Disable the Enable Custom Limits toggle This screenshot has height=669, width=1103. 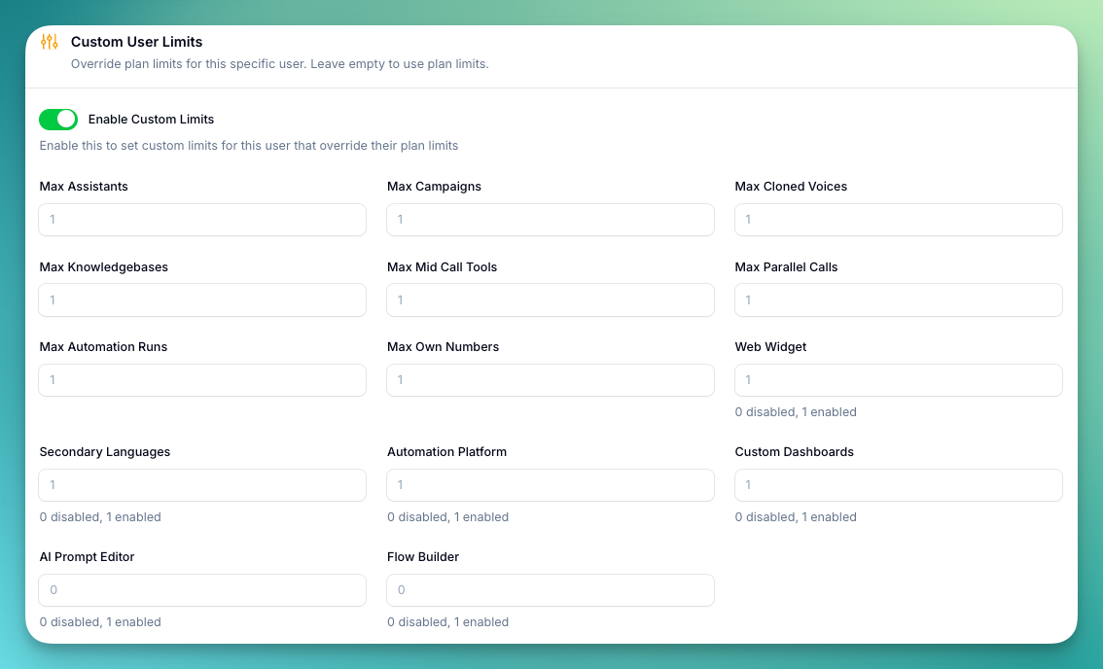coord(58,119)
